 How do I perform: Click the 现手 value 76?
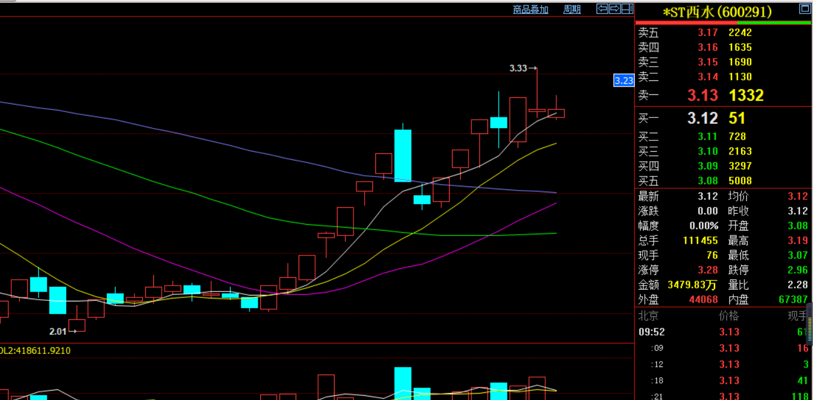(712, 255)
